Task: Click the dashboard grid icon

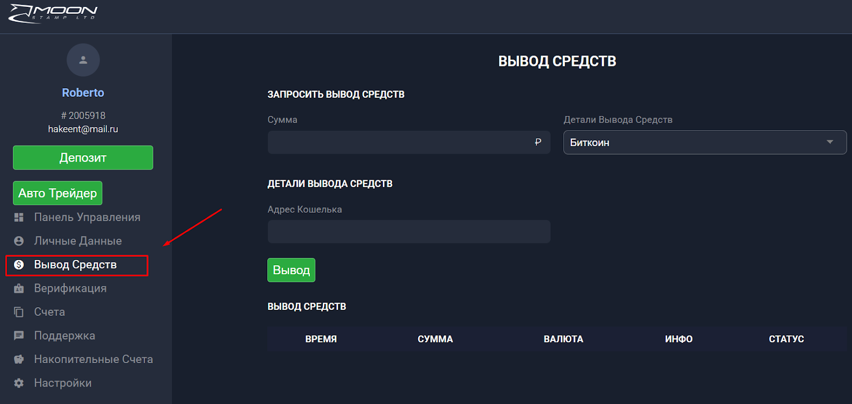Action: point(19,217)
